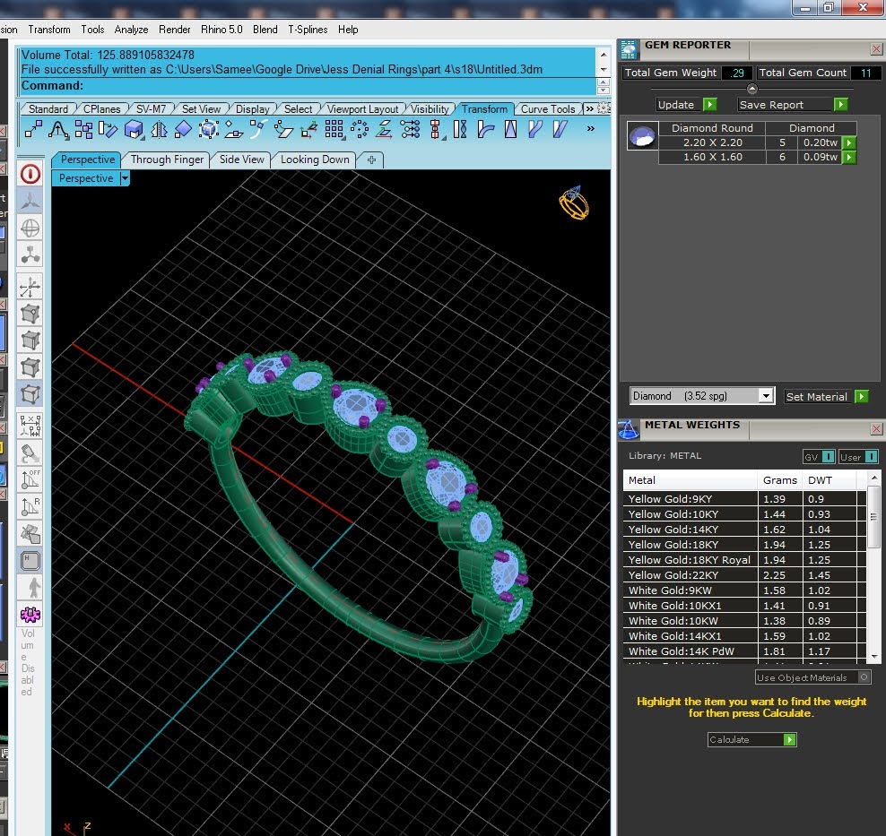Expand the 1.60 X 1.60 gem row arrow

(848, 157)
